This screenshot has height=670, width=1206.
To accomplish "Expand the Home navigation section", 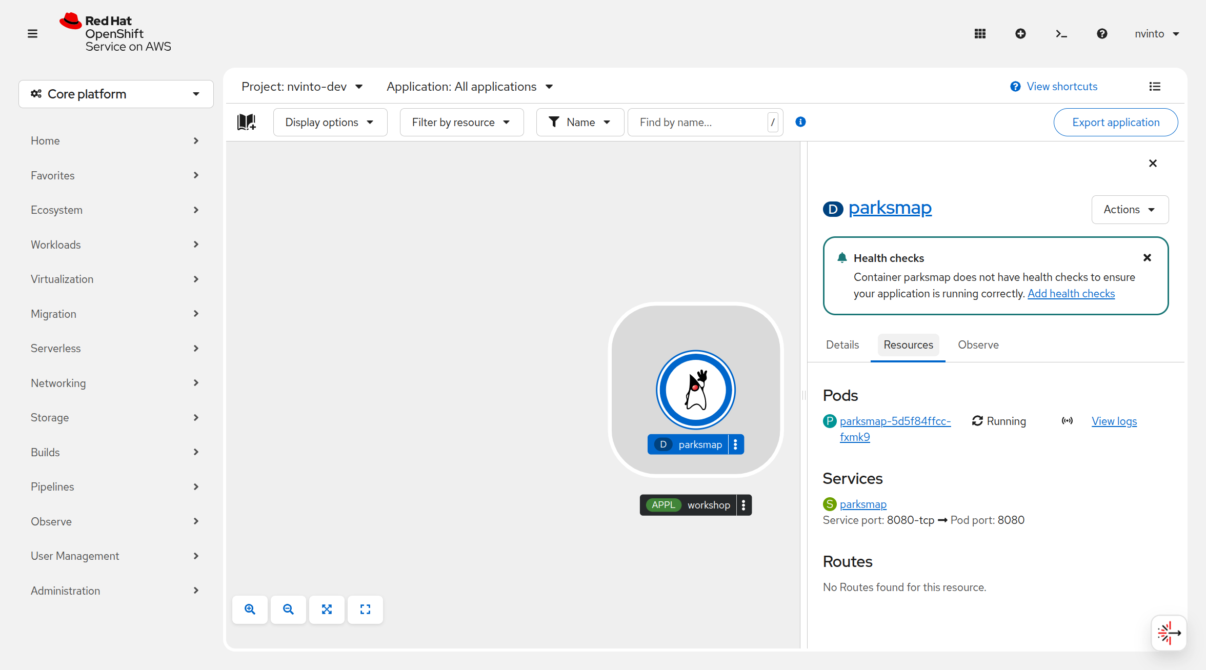I will [x=115, y=140].
